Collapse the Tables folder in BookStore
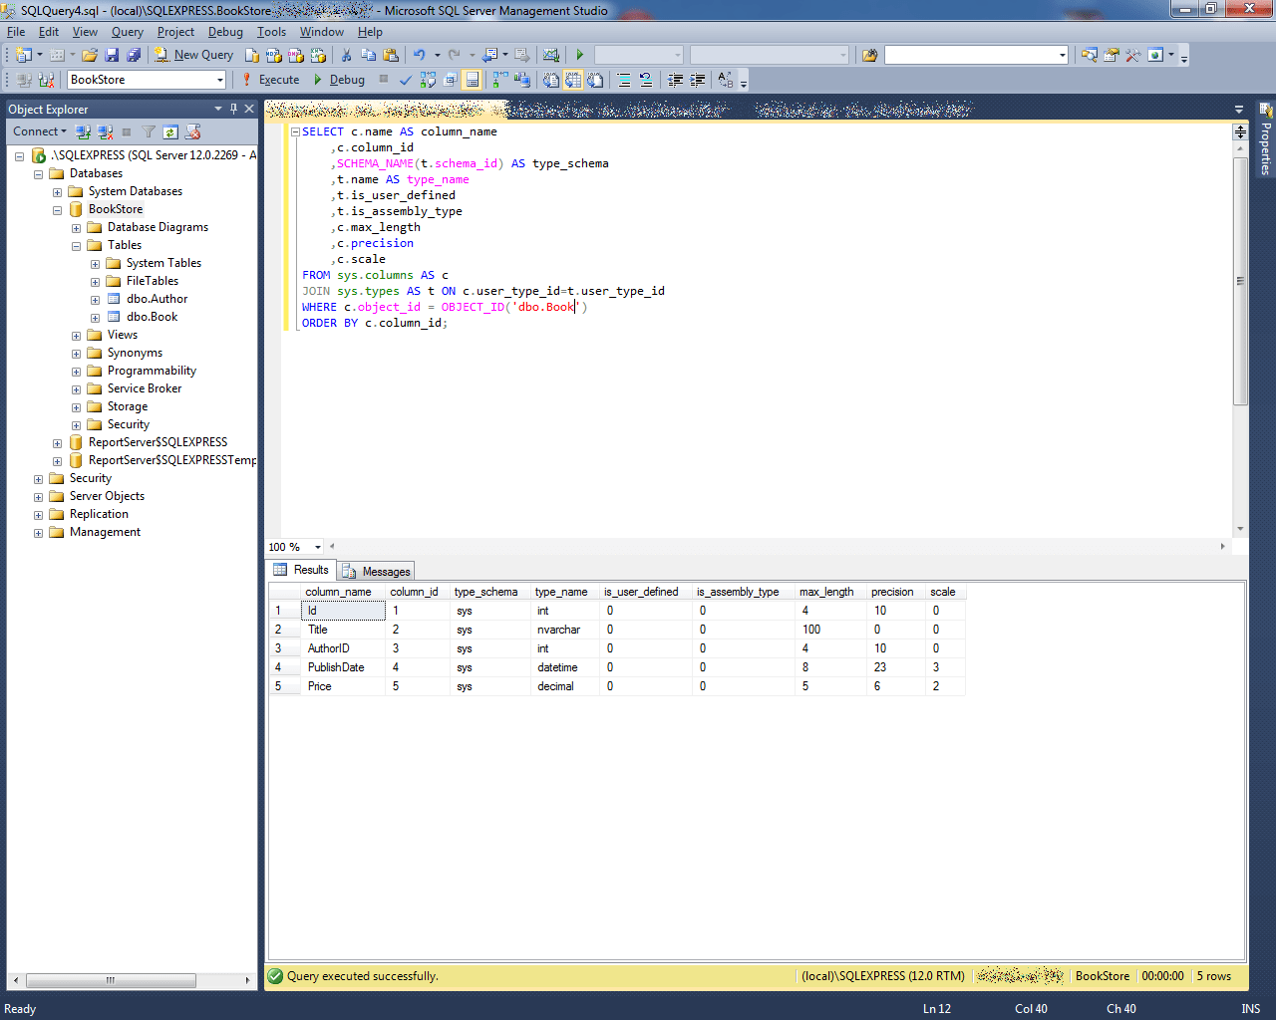The width and height of the screenshot is (1276, 1020). click(x=76, y=245)
